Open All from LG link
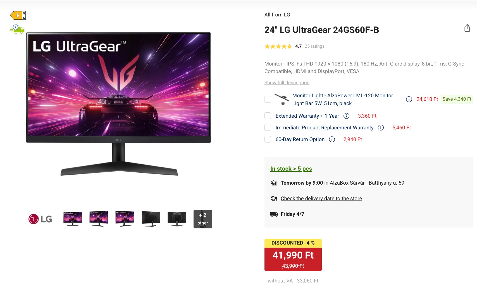 coord(277,15)
